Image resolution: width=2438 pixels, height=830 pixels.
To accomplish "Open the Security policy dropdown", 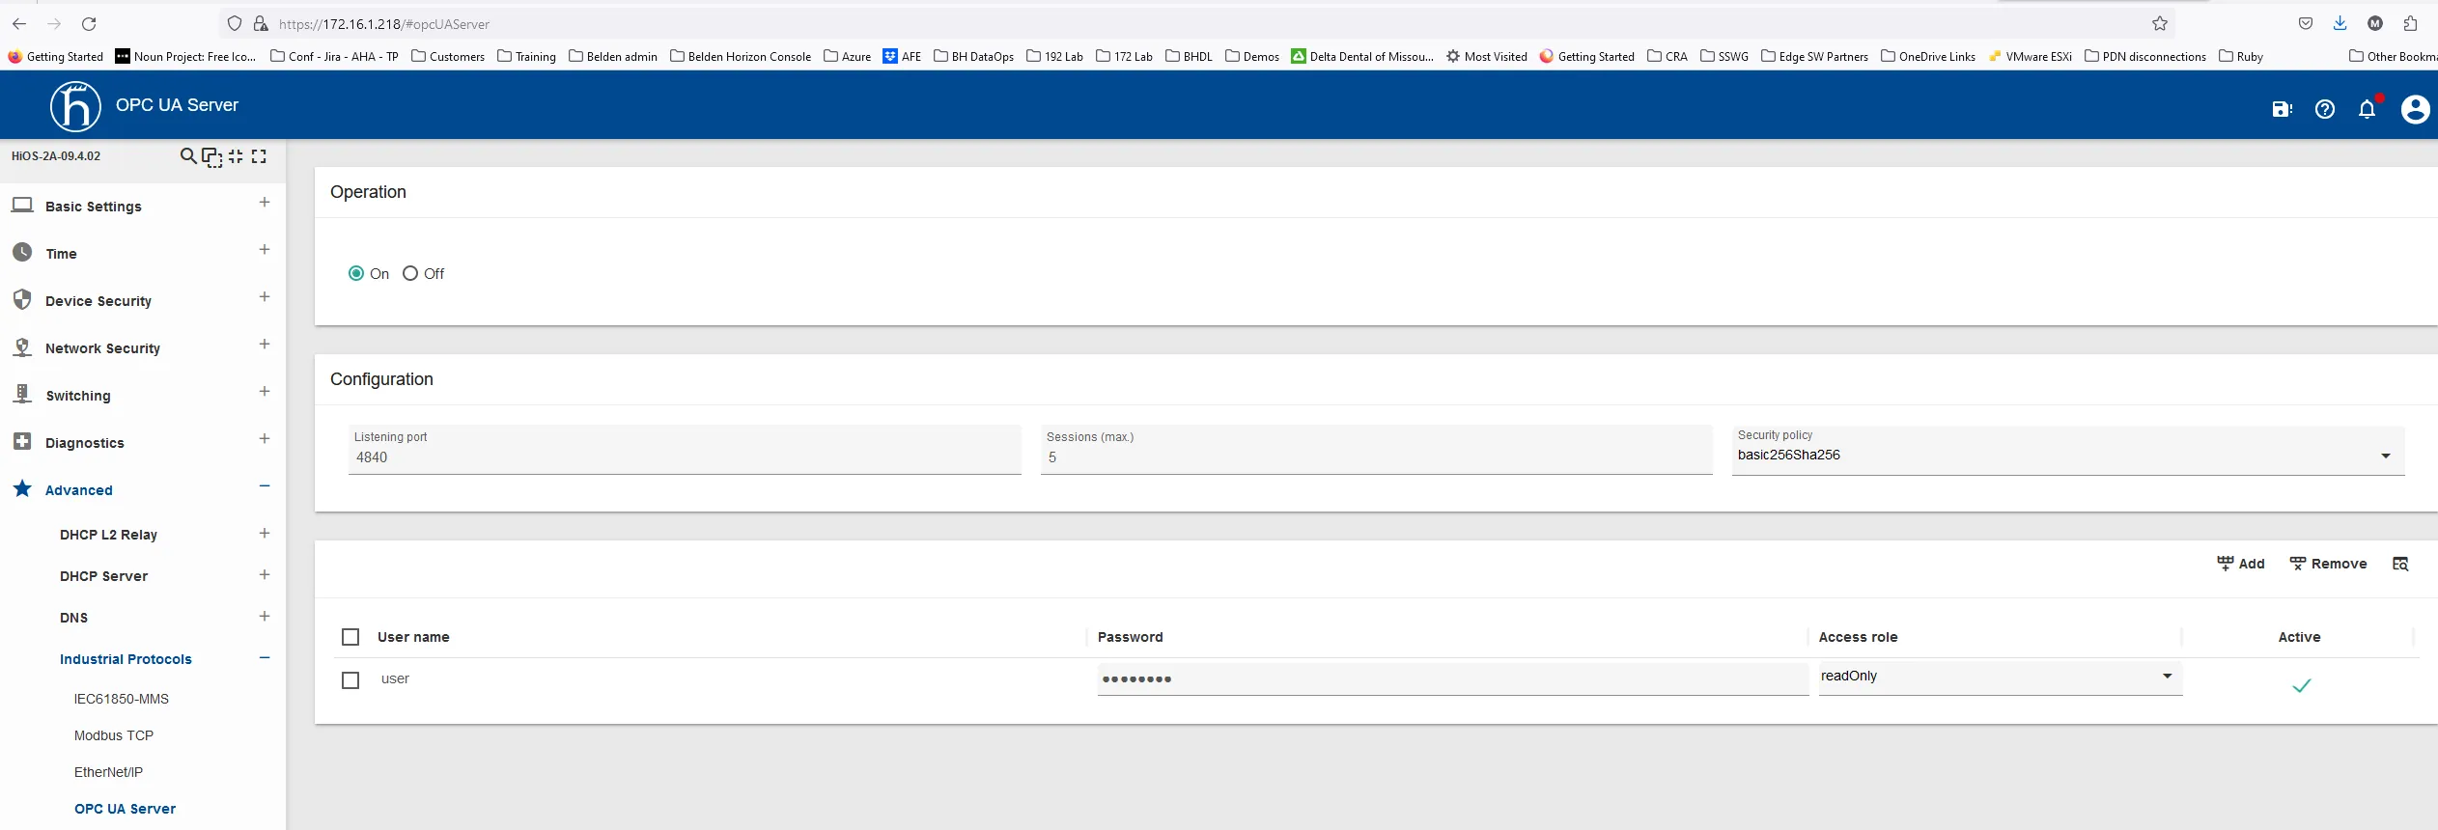I will tap(2067, 450).
